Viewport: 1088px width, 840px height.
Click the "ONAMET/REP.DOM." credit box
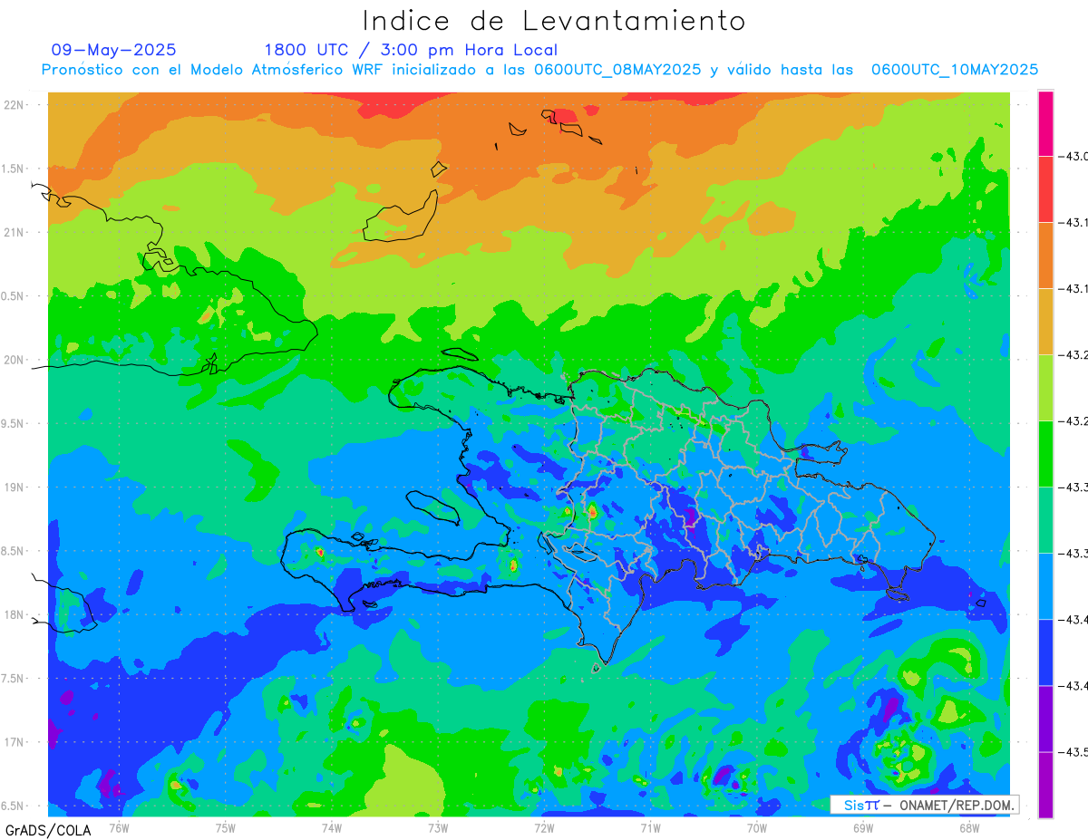point(924,805)
